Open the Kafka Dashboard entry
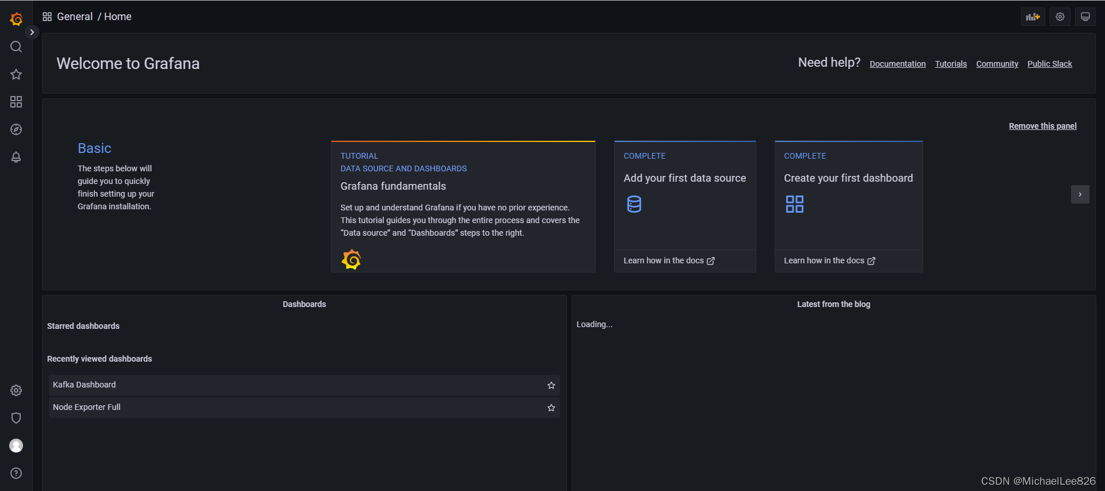This screenshot has width=1105, height=491. pyautogui.click(x=304, y=385)
